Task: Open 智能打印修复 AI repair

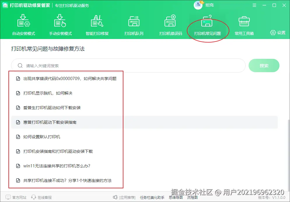Action: coord(97,25)
